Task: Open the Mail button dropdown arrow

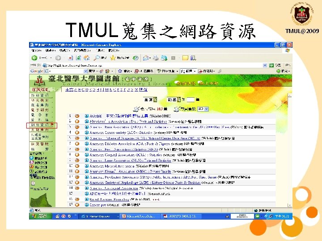Action: pos(150,58)
